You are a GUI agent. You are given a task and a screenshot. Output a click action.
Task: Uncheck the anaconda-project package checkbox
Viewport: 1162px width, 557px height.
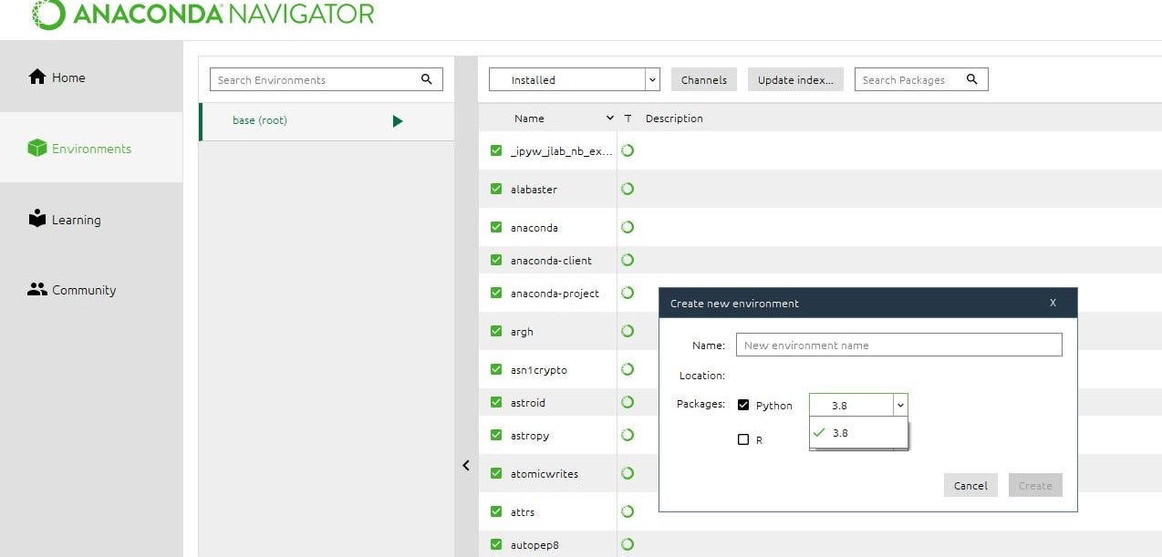496,293
